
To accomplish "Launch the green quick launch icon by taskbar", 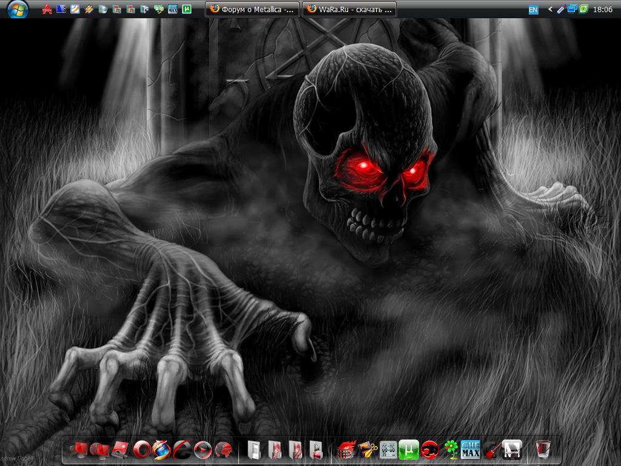I will [x=187, y=10].
